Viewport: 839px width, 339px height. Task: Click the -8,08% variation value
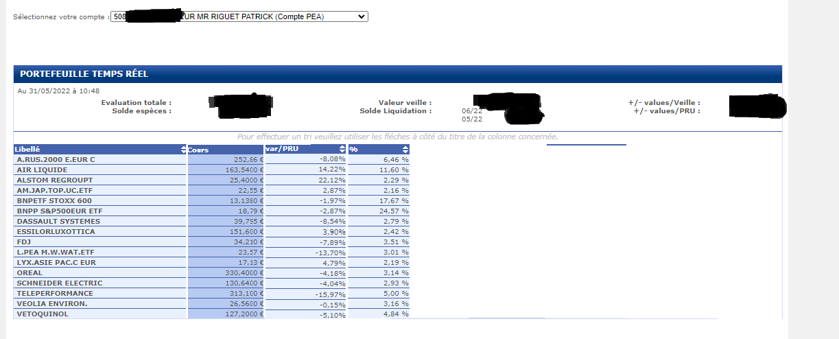(x=332, y=159)
